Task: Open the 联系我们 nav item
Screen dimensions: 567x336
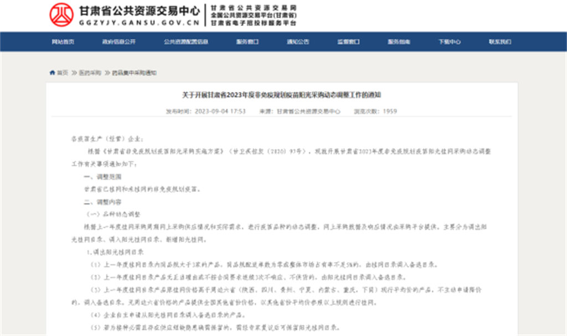Action: pos(500,42)
